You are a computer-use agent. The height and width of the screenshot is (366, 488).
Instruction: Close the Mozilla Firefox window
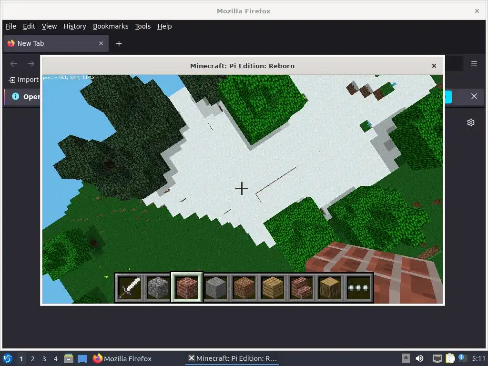coord(477,11)
